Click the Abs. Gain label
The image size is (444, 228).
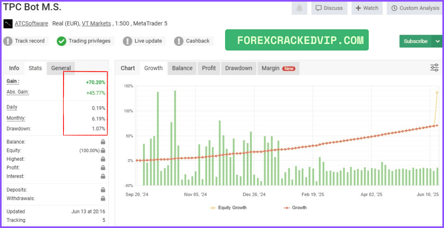coord(17,92)
